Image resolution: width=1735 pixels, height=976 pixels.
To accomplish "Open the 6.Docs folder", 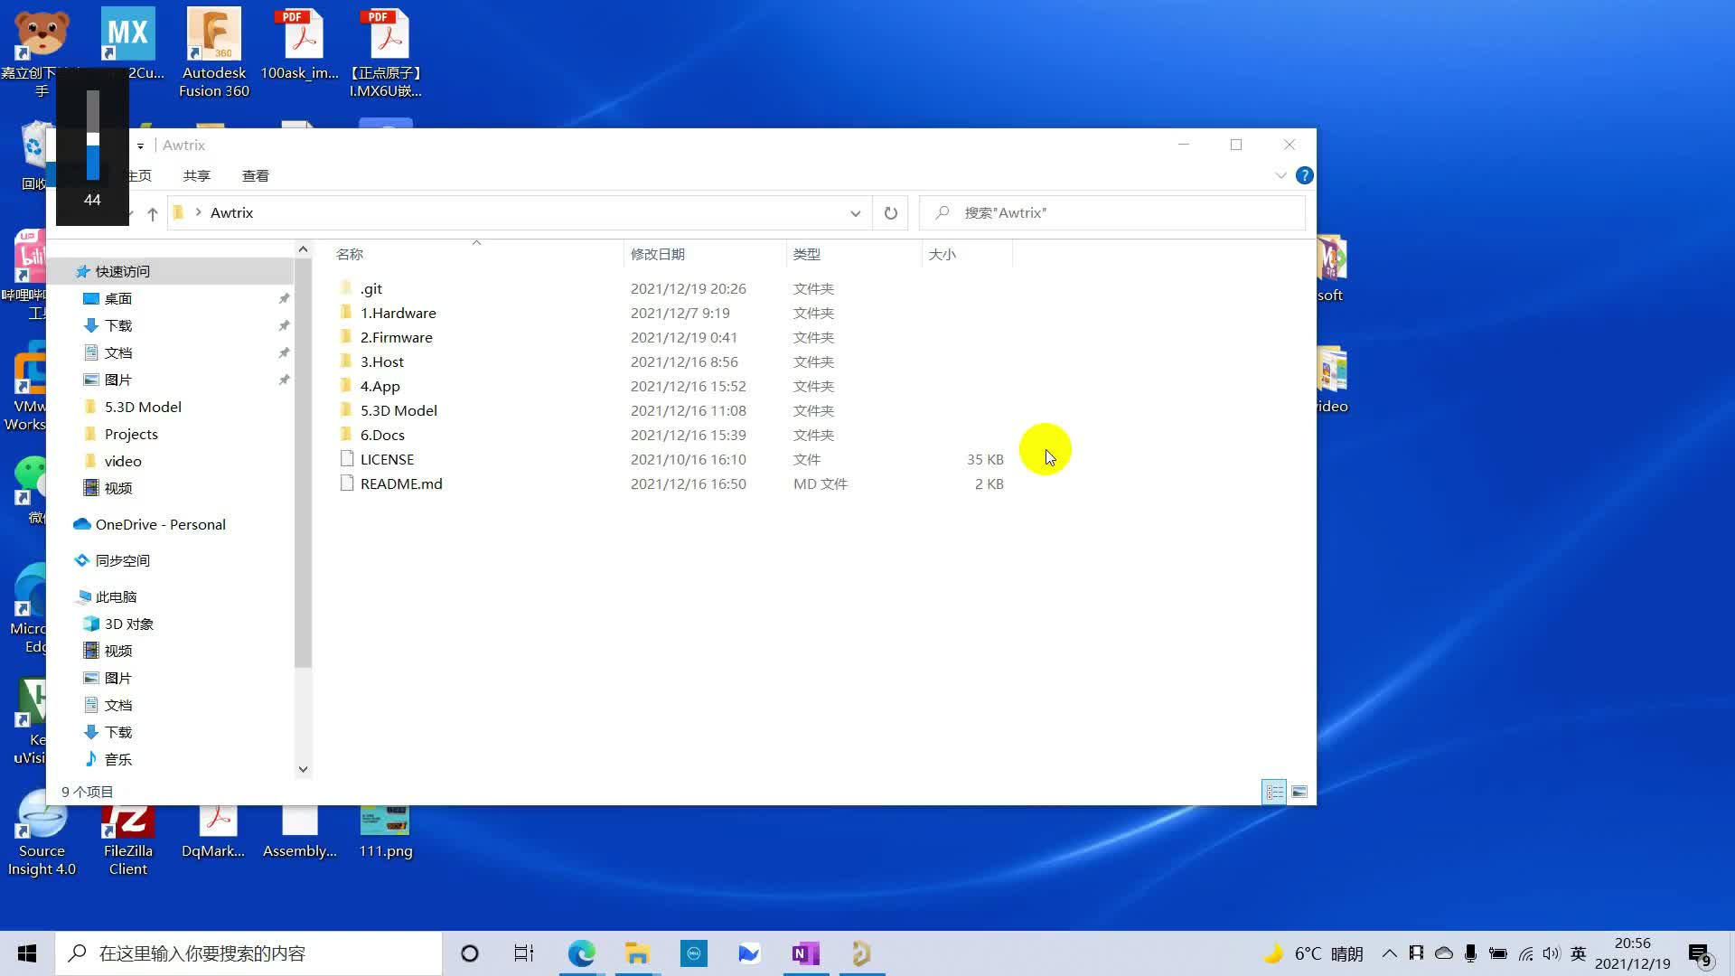I will tap(382, 434).
